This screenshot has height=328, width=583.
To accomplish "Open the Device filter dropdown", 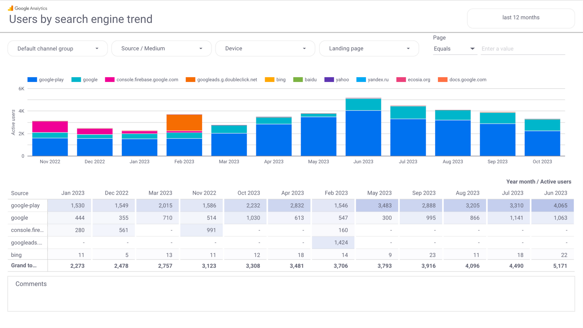I will click(265, 48).
